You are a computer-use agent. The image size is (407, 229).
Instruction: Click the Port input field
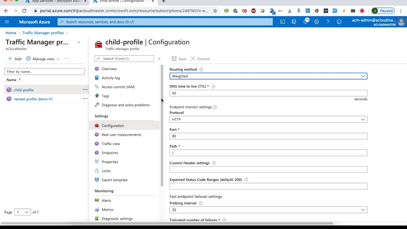point(268,136)
